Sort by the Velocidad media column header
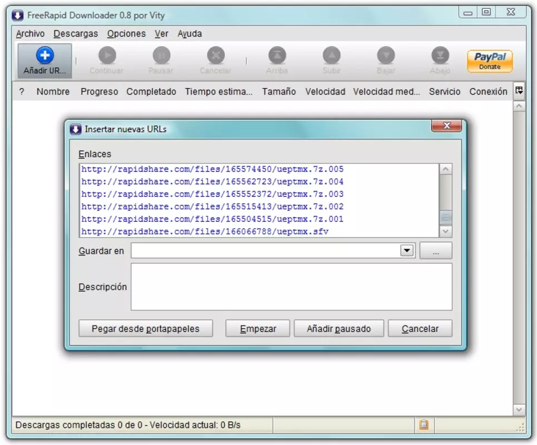 pos(386,91)
